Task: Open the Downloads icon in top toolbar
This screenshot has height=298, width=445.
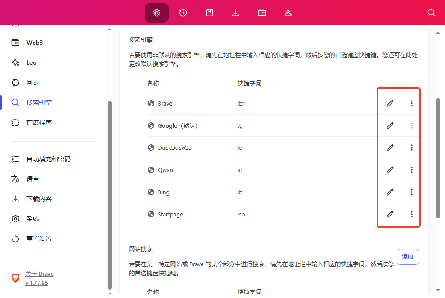Action: (x=236, y=13)
